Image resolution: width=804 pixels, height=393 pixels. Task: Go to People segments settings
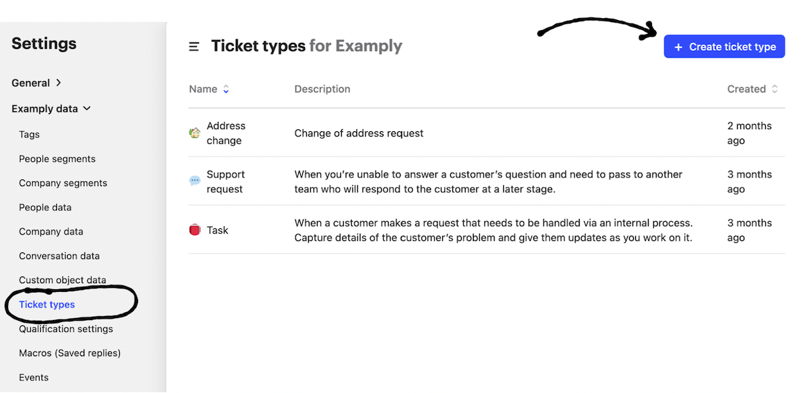click(57, 159)
